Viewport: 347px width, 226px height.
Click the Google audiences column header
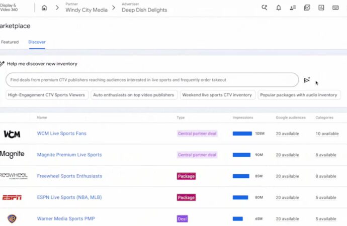[291, 118]
